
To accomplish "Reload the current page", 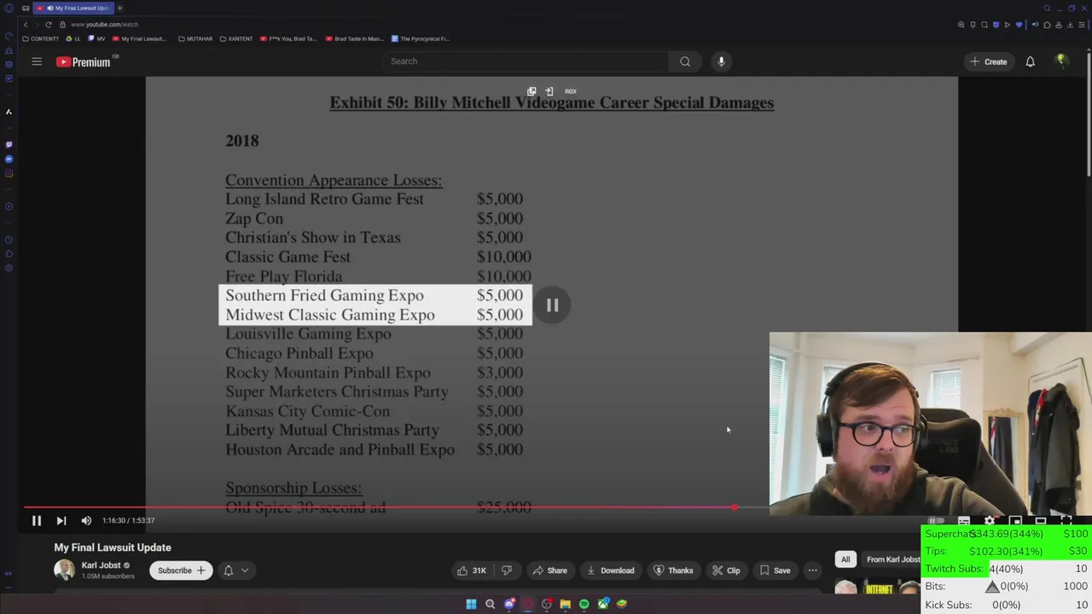I will [48, 25].
